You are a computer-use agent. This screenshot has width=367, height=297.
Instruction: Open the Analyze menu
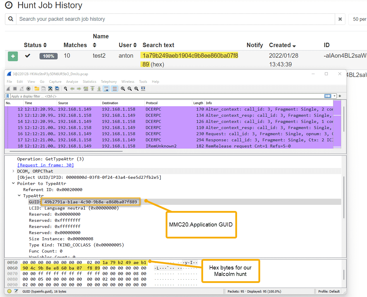tap(72, 82)
